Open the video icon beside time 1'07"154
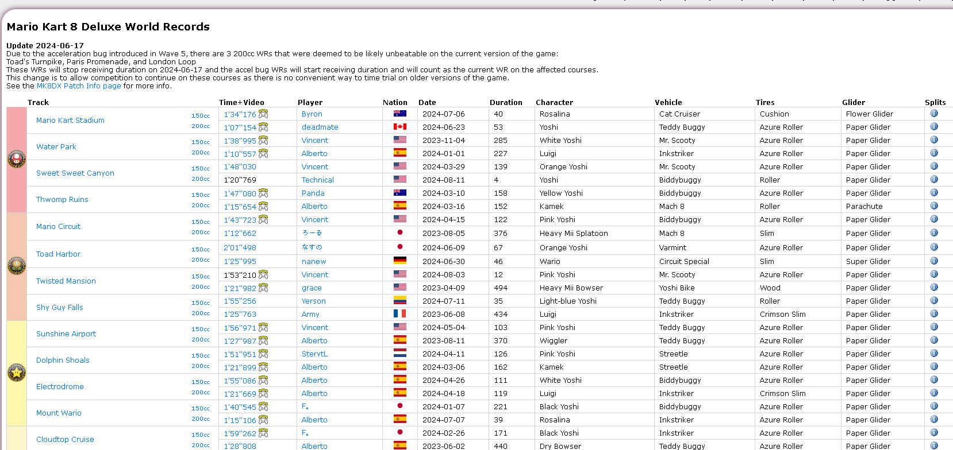The height and width of the screenshot is (450, 953). click(x=263, y=127)
